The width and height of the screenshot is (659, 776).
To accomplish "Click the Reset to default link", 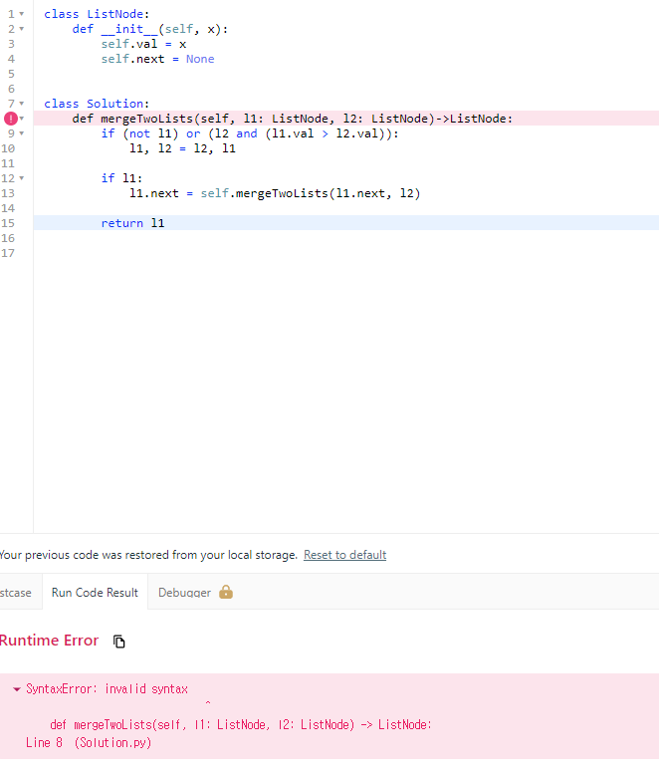I will point(344,555).
